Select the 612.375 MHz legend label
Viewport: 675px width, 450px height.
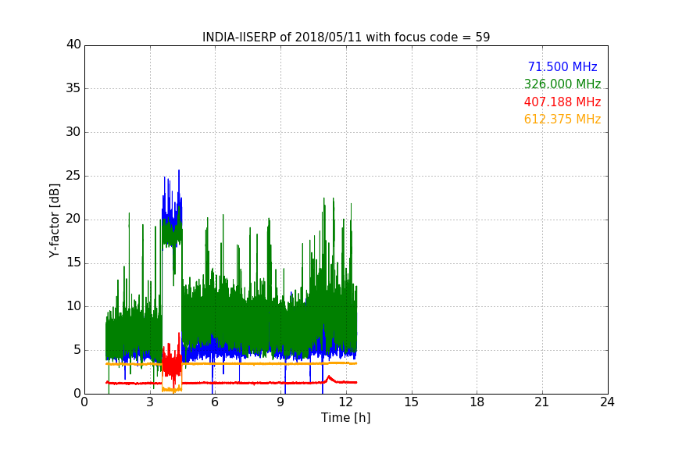[562, 119]
